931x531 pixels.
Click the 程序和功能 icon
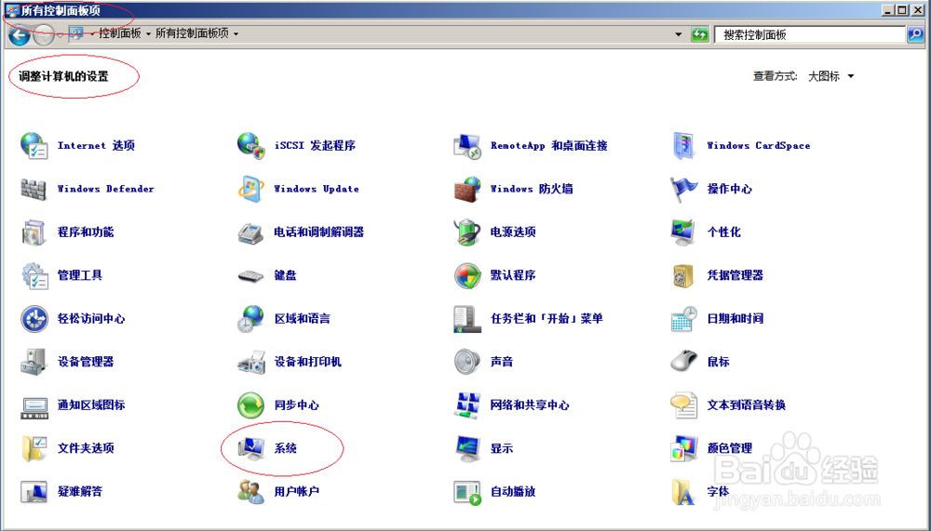click(34, 232)
